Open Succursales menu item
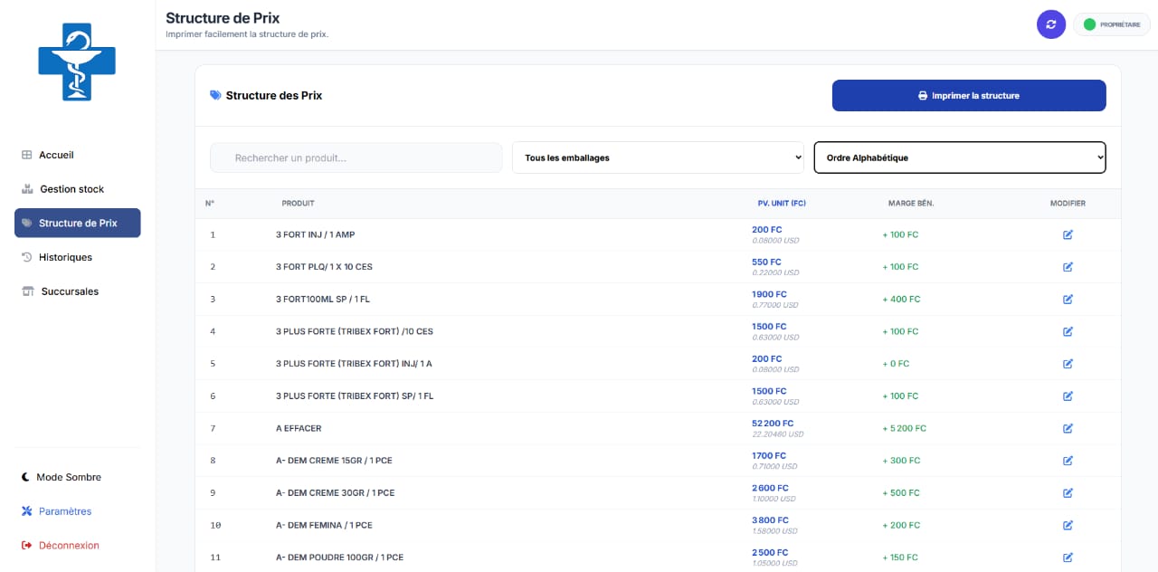Screen dimensions: 1158x572 pos(77,291)
